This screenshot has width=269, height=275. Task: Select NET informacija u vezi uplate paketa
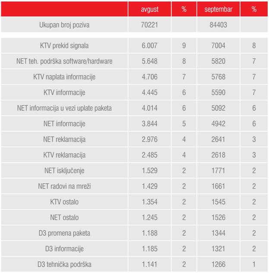(x=64, y=108)
